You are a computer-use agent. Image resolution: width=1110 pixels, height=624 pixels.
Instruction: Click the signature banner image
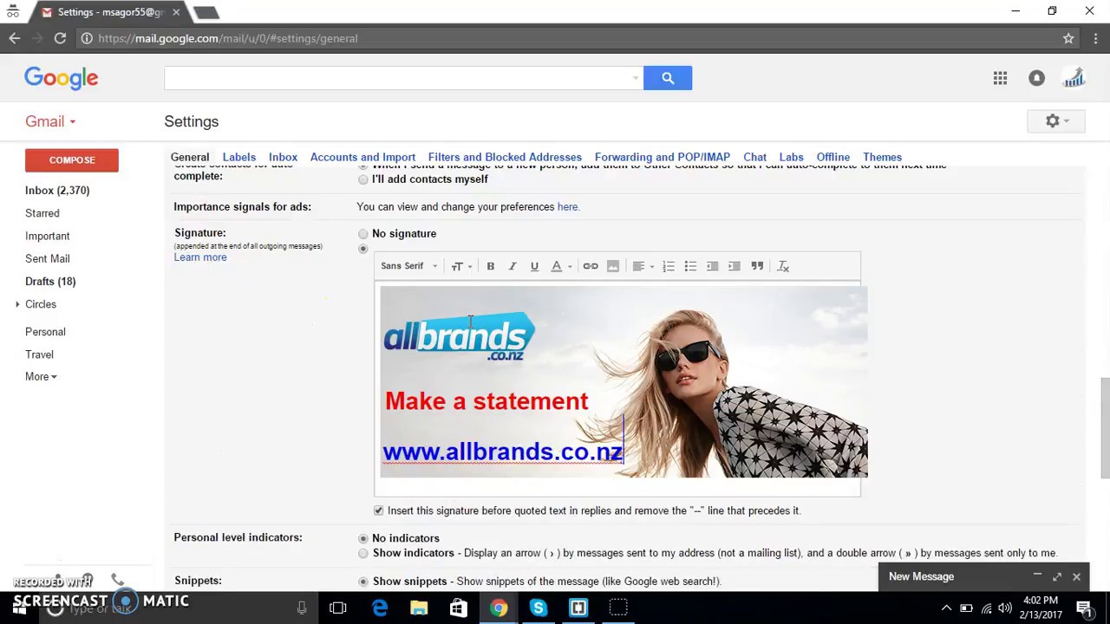(624, 382)
